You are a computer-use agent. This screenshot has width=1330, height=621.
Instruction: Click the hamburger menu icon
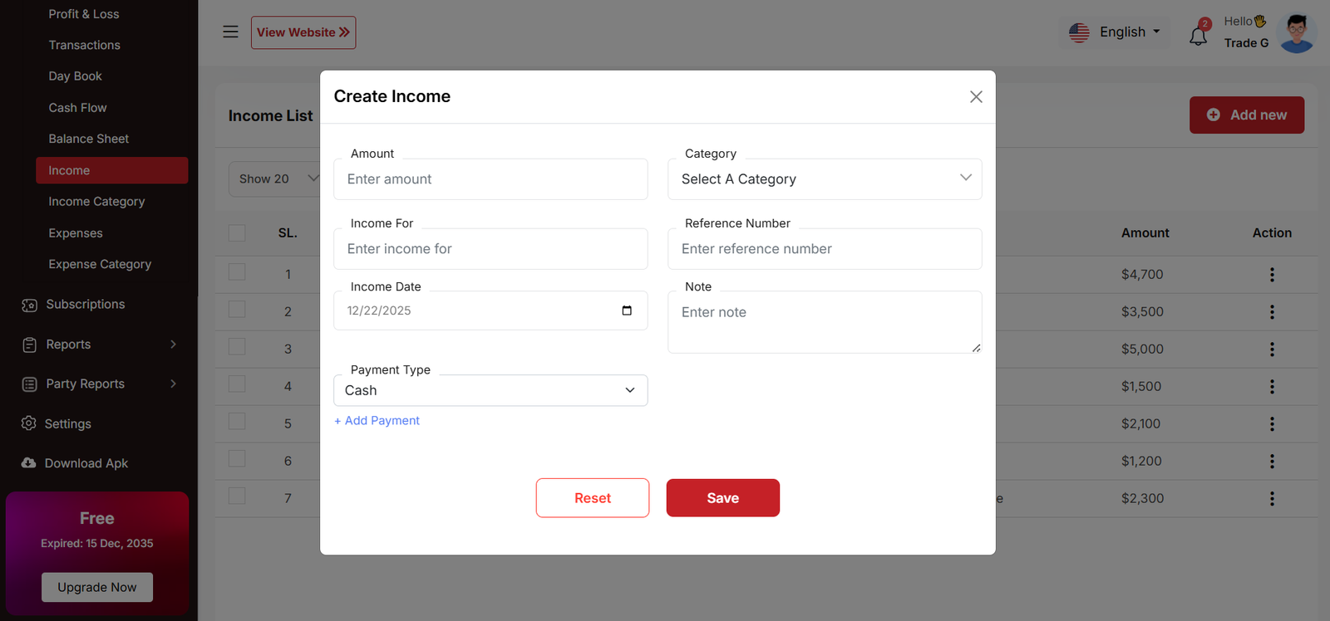pos(230,32)
